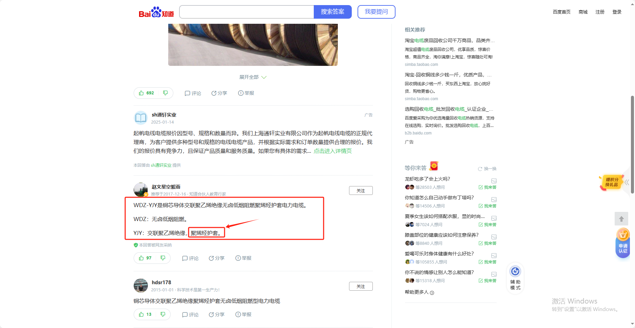This screenshot has width=635, height=328.
Task: Collapse the floating sidebar with double chevron
Action: pyautogui.click(x=627, y=182)
